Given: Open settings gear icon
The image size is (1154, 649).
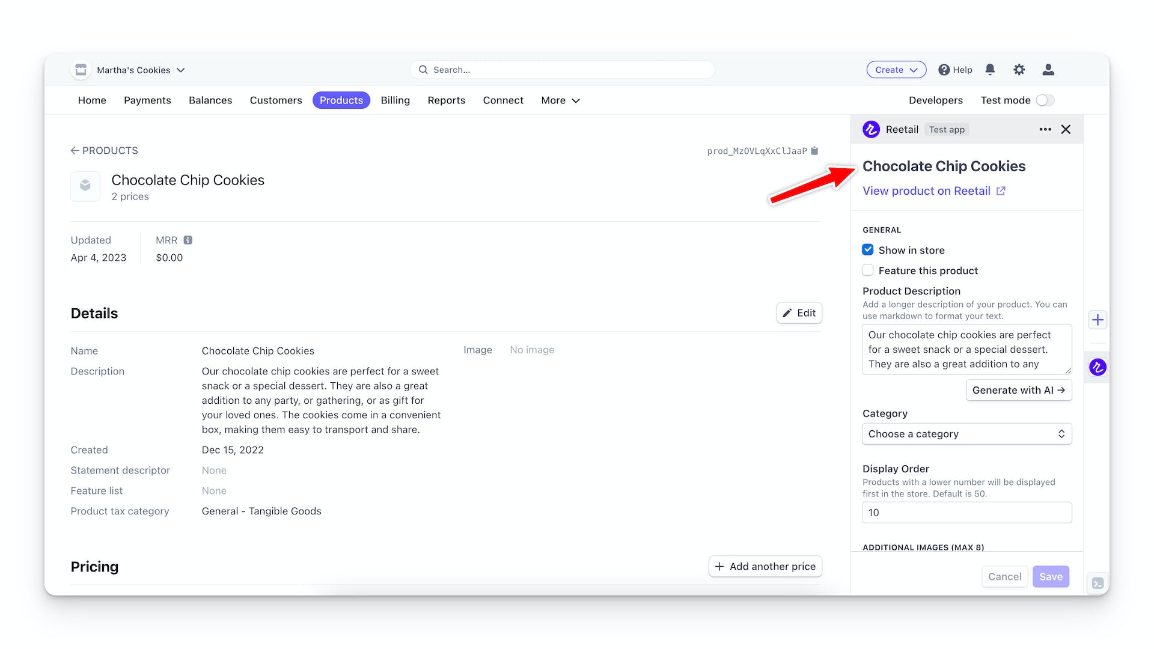Looking at the screenshot, I should (x=1019, y=70).
